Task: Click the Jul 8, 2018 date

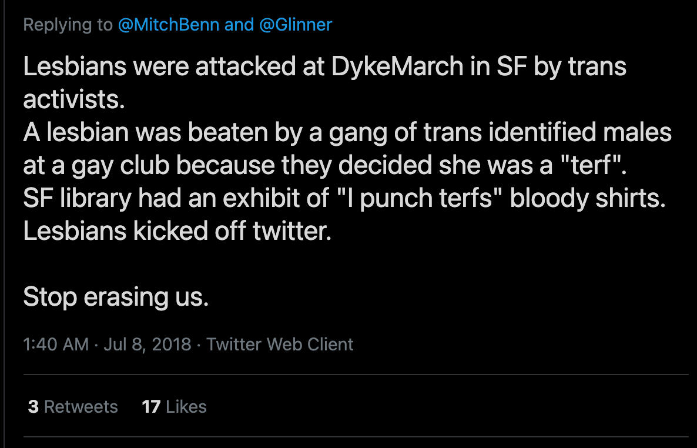Action: [x=147, y=344]
